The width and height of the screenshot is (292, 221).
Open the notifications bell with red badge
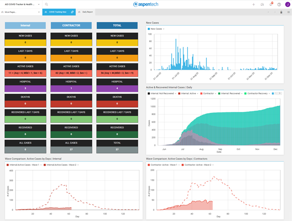(270, 4)
